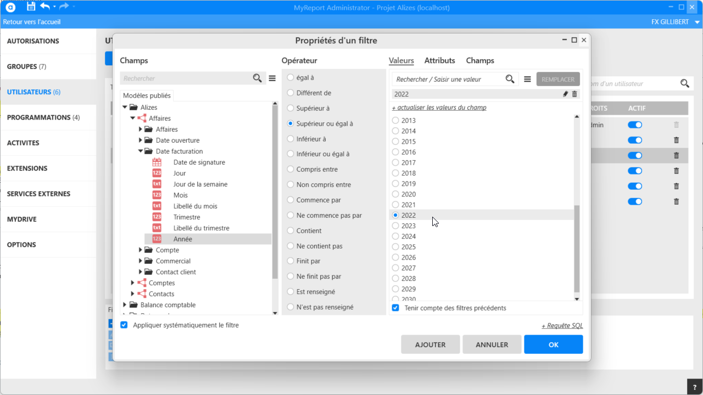The height and width of the screenshot is (395, 703).
Task: Open the Requête SQL link
Action: pos(562,326)
